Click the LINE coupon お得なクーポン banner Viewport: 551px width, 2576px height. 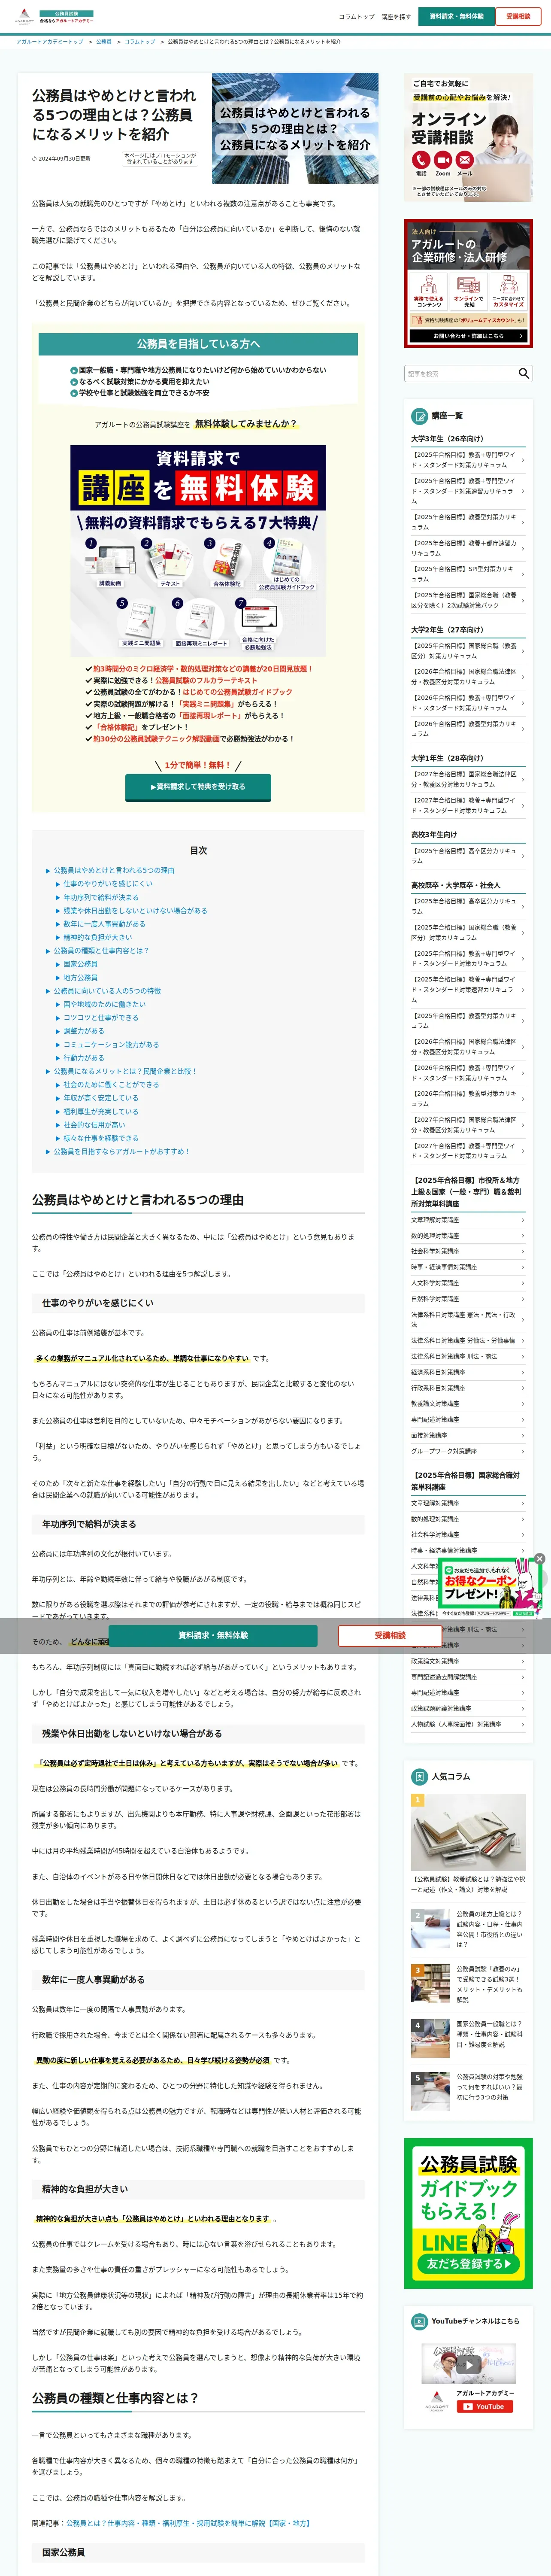[491, 1589]
